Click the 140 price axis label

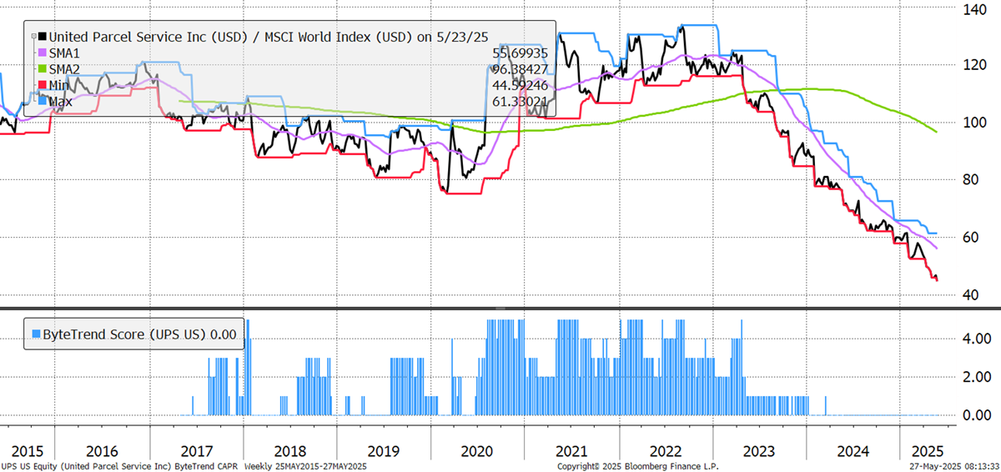point(975,10)
